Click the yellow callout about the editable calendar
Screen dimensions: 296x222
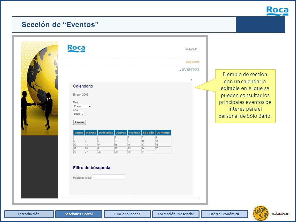pyautogui.click(x=245, y=96)
